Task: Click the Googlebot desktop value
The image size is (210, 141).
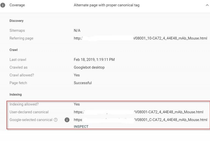Action: (x=89, y=67)
